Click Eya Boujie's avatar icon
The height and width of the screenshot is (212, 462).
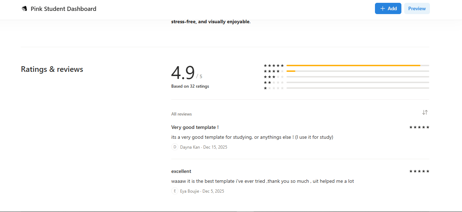point(174,191)
